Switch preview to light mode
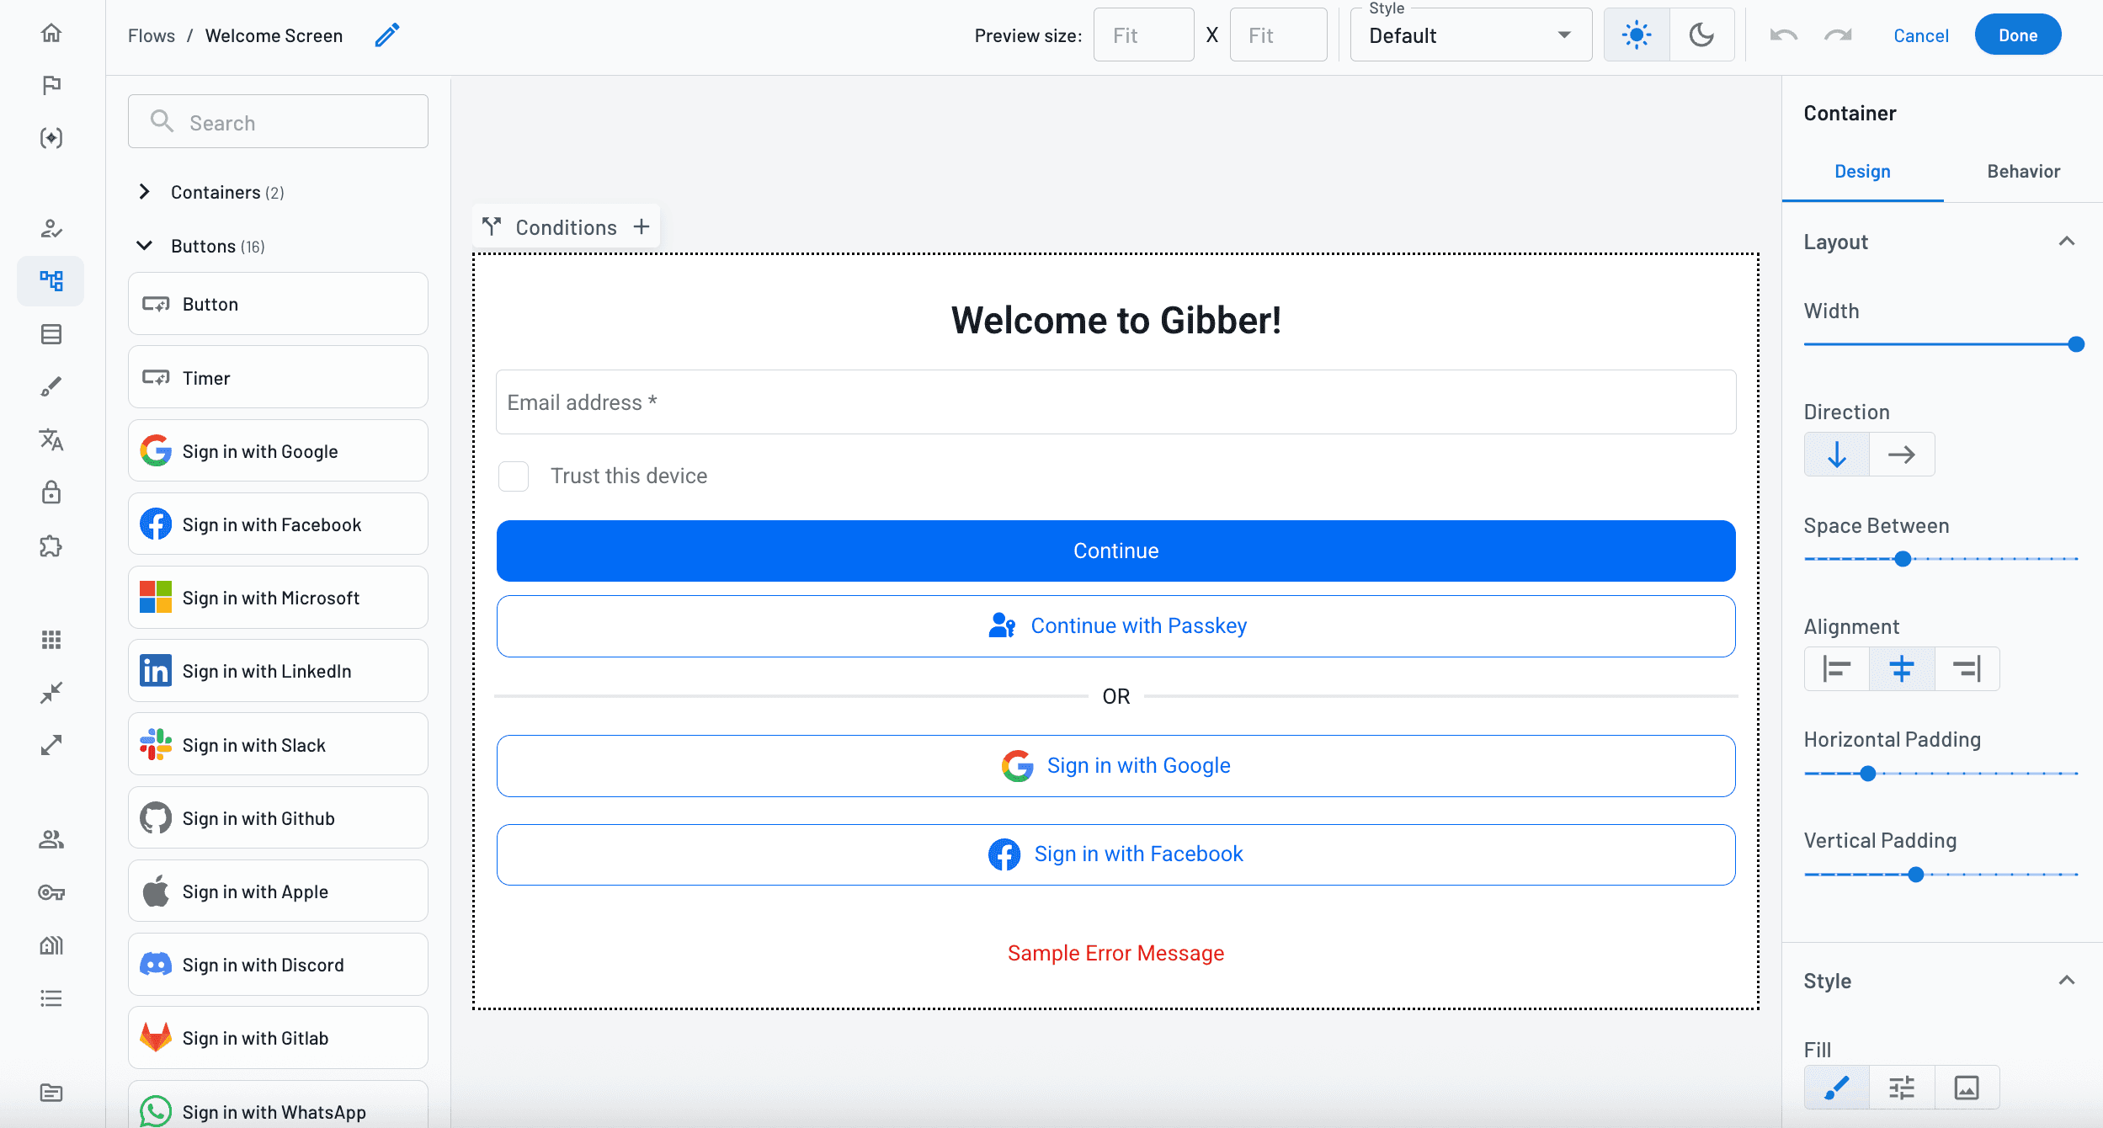The image size is (2103, 1128). tap(1637, 35)
